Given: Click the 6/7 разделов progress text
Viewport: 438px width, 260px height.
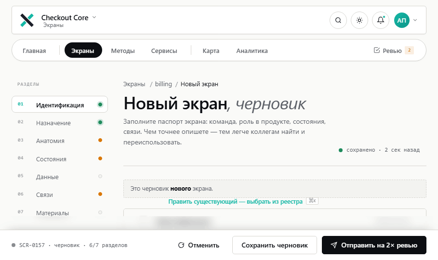Looking at the screenshot, I should coord(108,245).
